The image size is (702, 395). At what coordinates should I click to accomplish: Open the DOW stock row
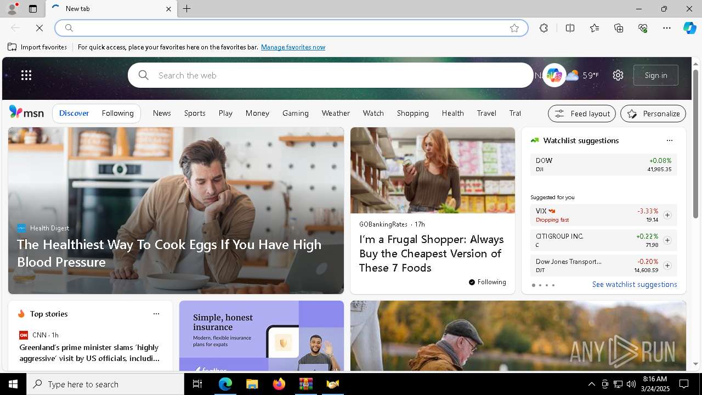pyautogui.click(x=604, y=165)
